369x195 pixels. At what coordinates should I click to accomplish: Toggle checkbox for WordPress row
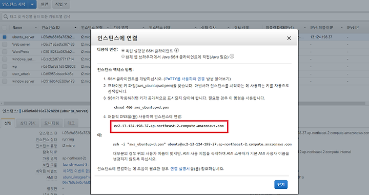coord(5,52)
